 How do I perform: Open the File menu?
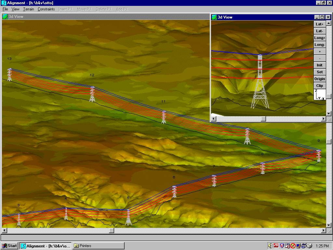[5, 9]
